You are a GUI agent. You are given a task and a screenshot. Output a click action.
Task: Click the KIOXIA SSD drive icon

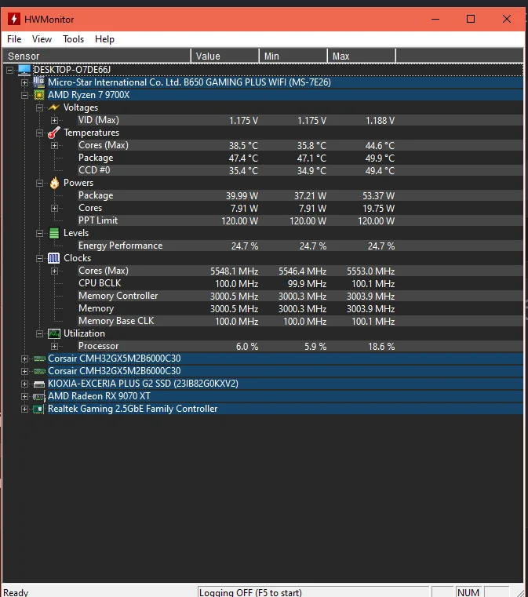[39, 384]
